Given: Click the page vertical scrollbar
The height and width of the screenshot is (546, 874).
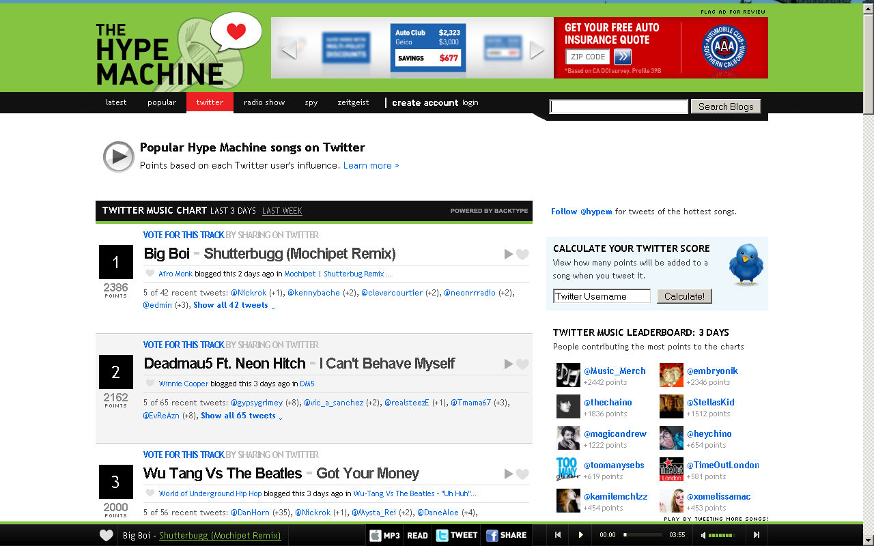Looking at the screenshot, I should coord(868,273).
